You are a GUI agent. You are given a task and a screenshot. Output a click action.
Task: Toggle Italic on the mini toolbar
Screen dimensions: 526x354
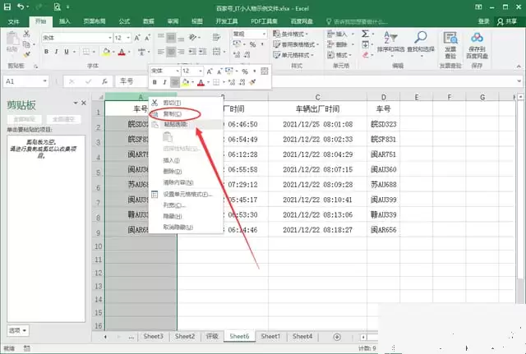pos(164,82)
